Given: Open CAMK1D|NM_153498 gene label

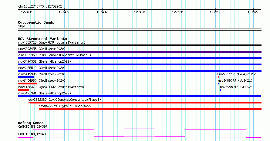Looking at the screenshot, I should coord(33,134).
